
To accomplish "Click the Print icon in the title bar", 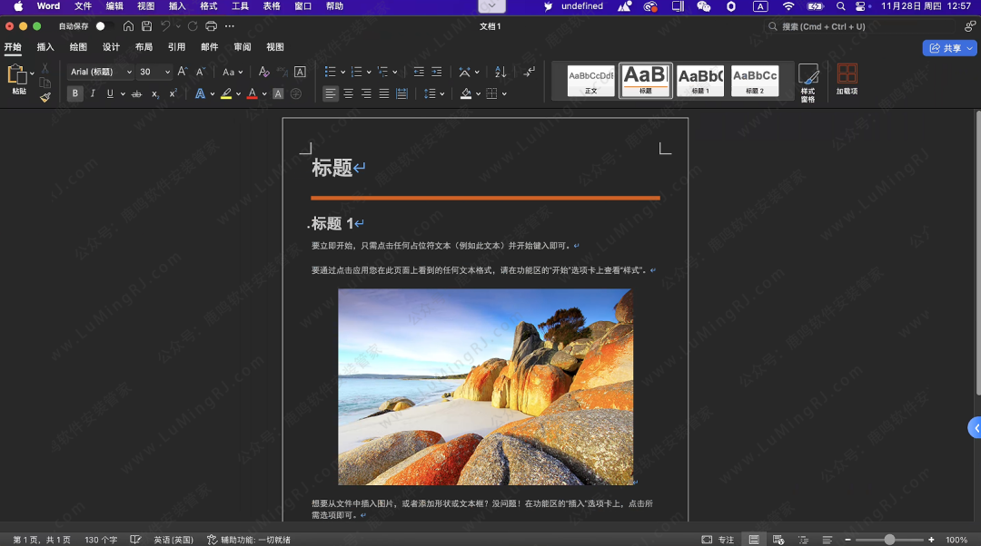I will (x=211, y=26).
